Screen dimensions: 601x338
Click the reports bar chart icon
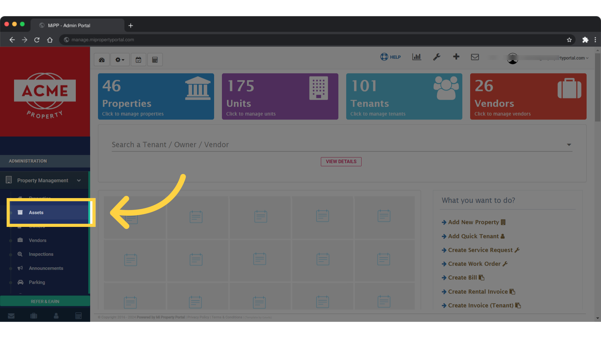(416, 57)
